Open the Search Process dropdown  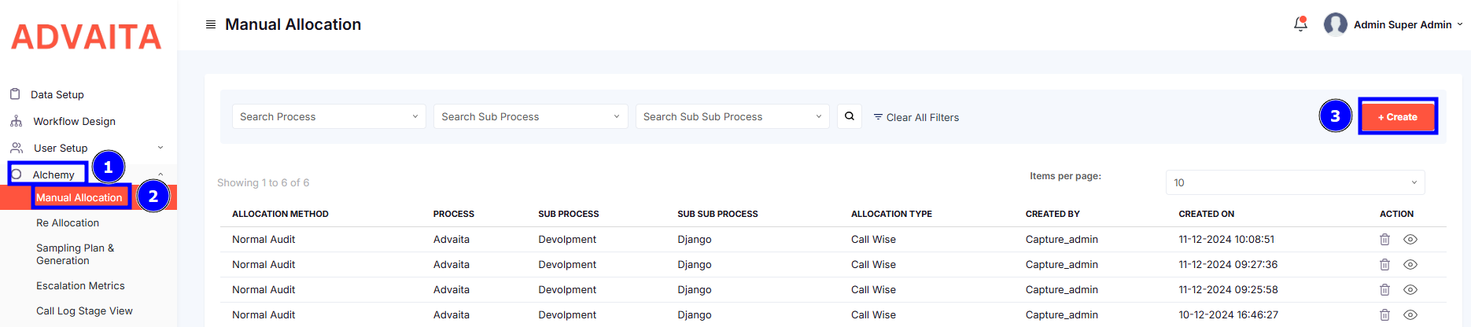(x=329, y=116)
